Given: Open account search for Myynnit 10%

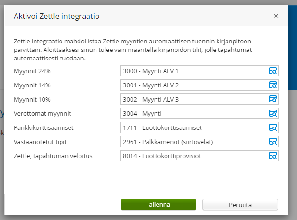Looking at the screenshot, I should (273, 99).
